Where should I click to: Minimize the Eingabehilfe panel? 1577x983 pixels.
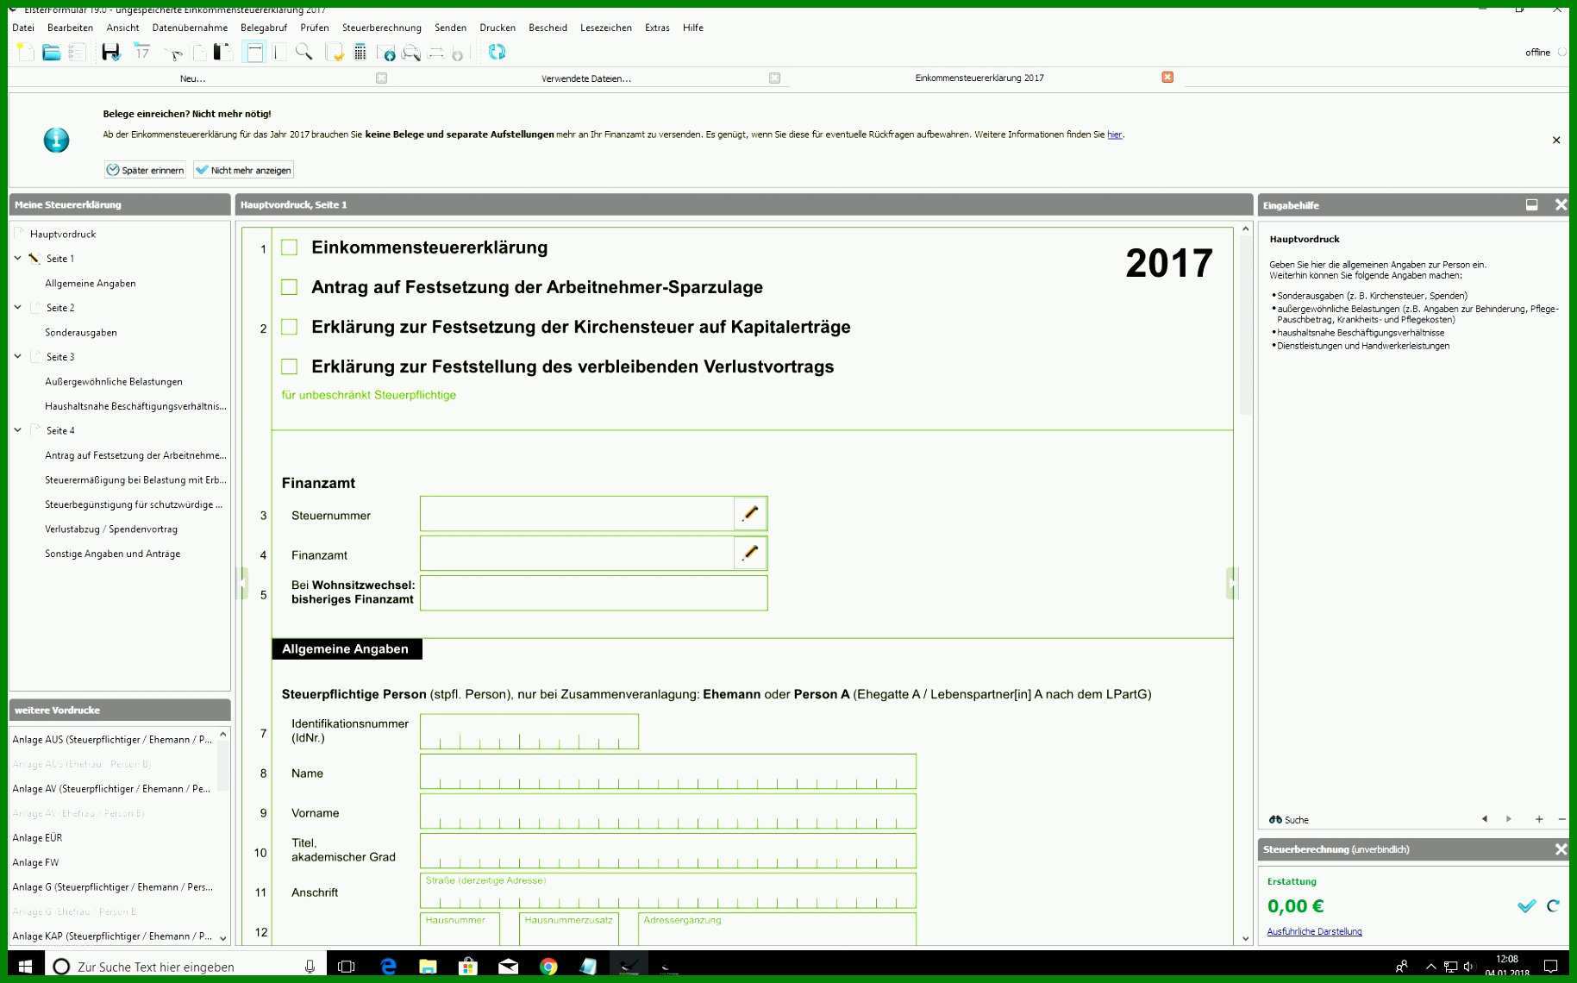(1531, 205)
